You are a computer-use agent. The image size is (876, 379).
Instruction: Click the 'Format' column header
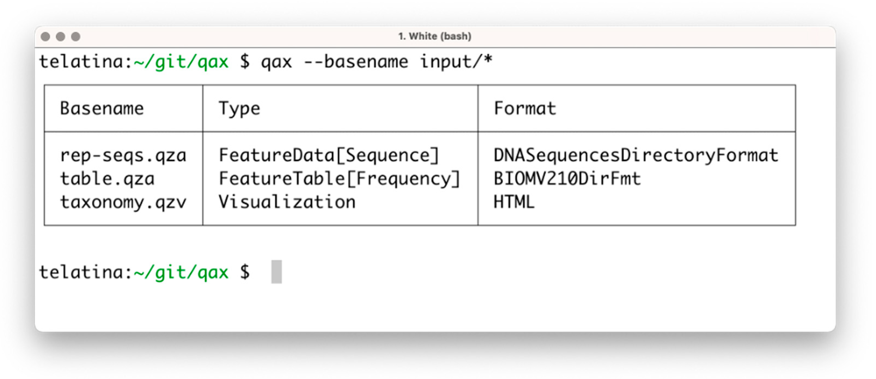click(525, 109)
